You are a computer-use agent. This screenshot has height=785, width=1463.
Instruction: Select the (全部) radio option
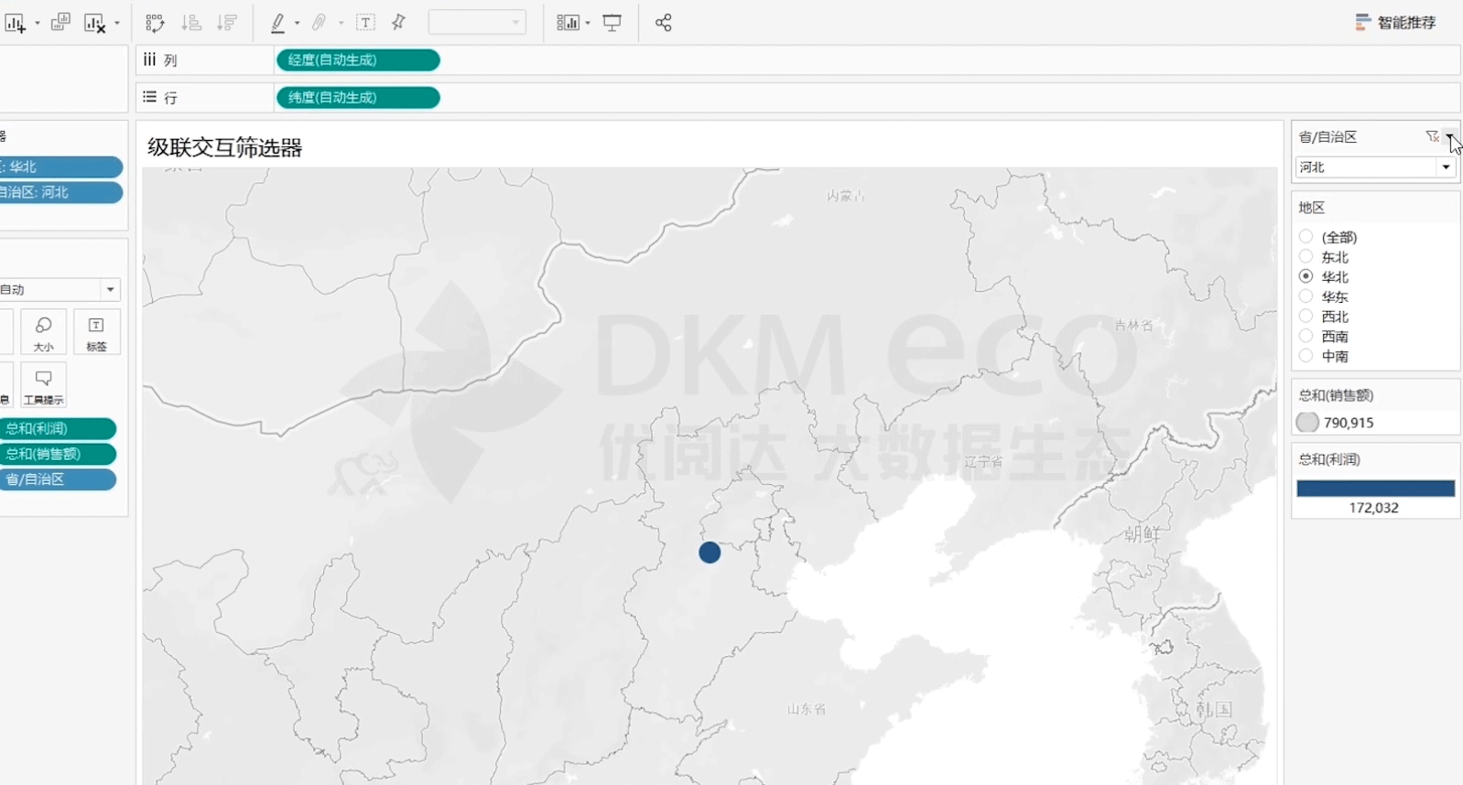coord(1306,237)
